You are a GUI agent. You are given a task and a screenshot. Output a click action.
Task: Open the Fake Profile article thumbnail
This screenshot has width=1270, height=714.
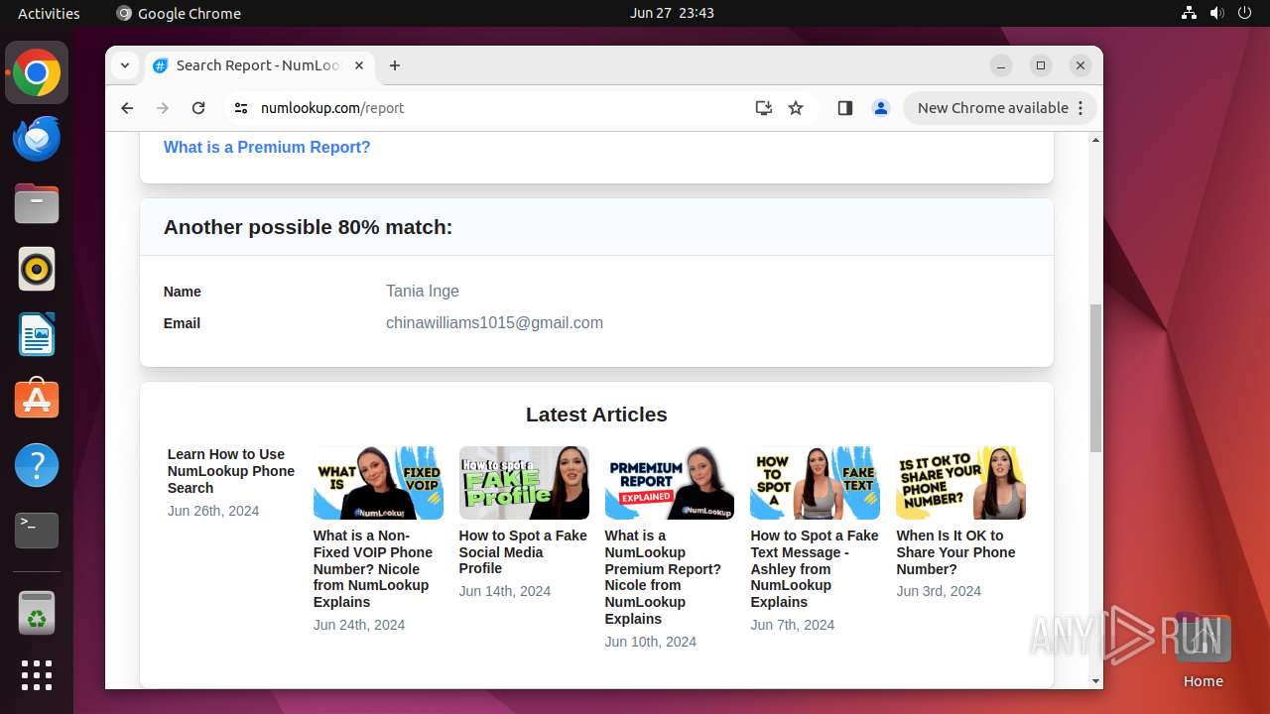[524, 483]
